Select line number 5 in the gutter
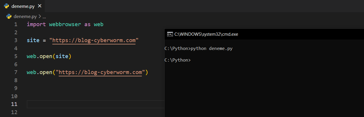The height and width of the screenshot is (117, 364). (x=15, y=56)
